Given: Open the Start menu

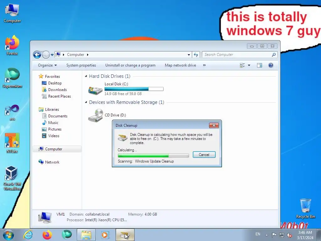Looking at the screenshot, I should pos(8,235).
